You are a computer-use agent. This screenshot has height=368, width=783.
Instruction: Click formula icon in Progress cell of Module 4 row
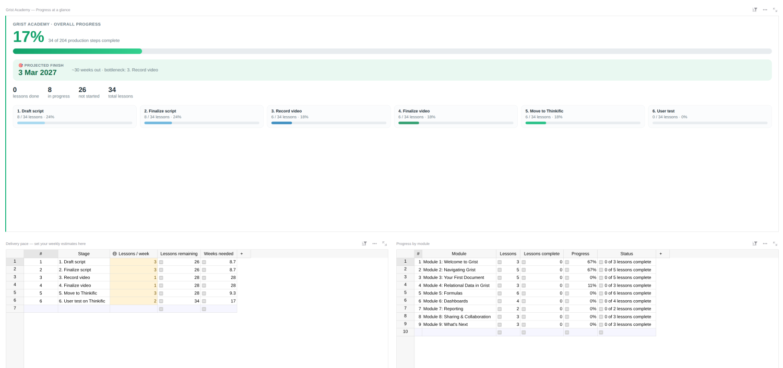tap(567, 286)
